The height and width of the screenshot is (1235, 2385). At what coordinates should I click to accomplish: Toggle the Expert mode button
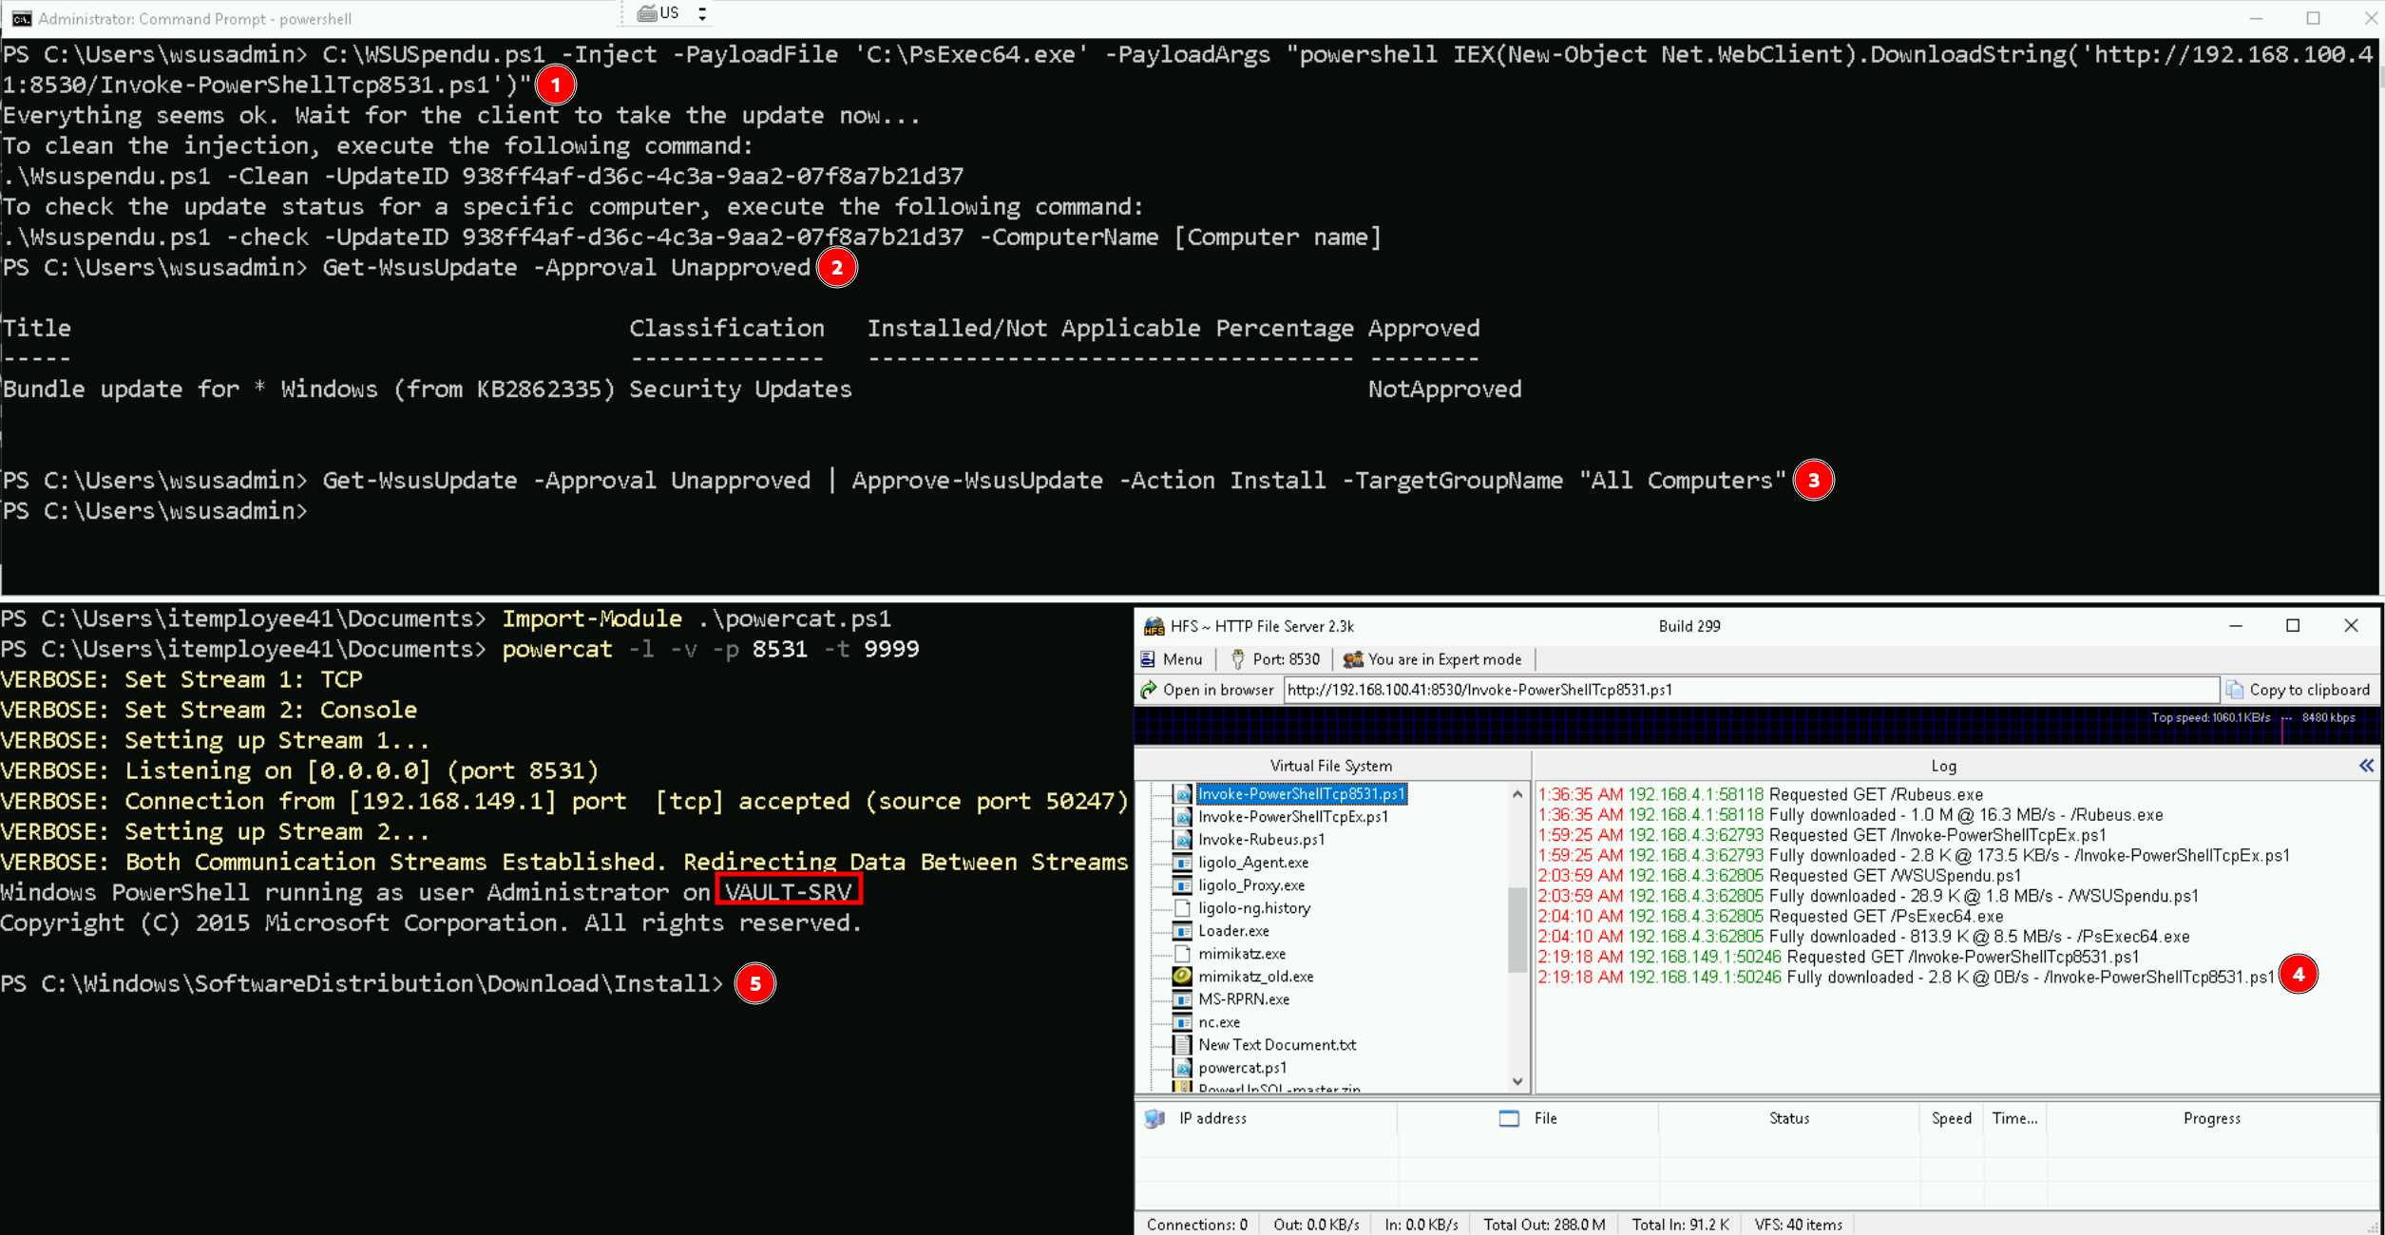1433,659
